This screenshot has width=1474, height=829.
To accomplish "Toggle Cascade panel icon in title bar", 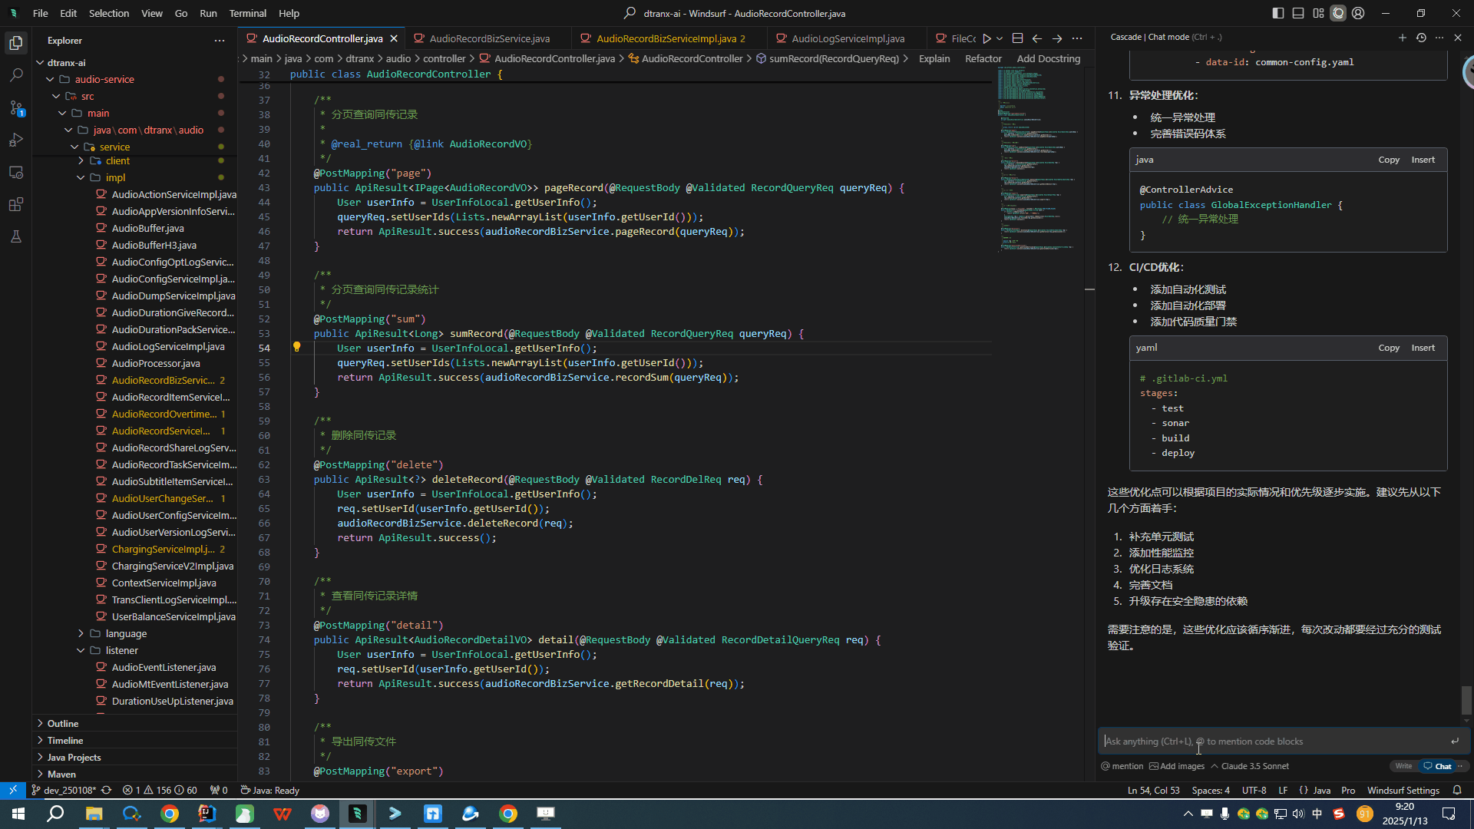I will [1338, 13].
